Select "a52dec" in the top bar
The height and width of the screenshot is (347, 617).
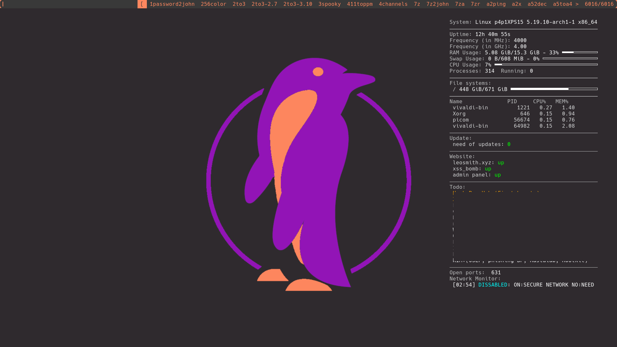[537, 4]
